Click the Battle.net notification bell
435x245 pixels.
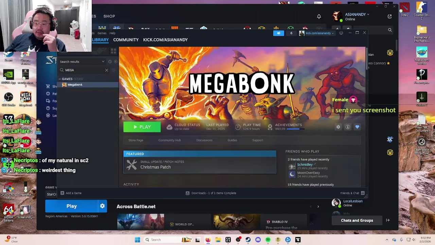319,16
